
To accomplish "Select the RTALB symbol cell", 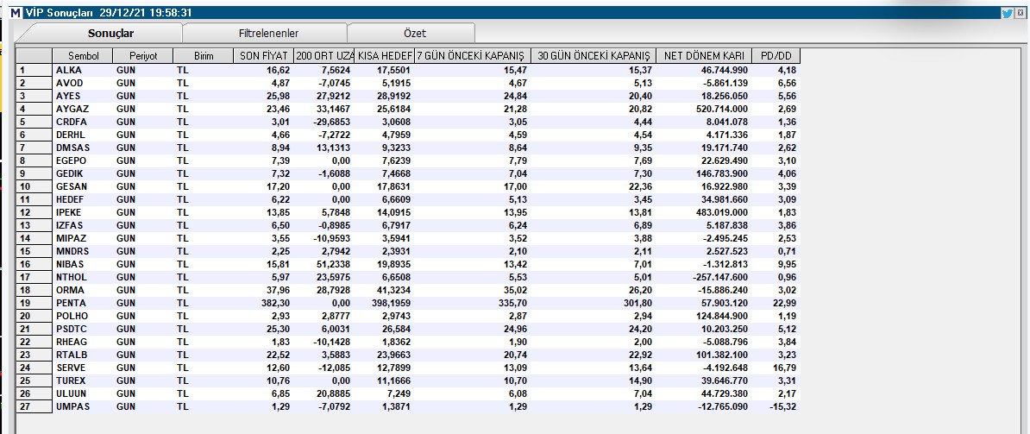I will [82, 355].
